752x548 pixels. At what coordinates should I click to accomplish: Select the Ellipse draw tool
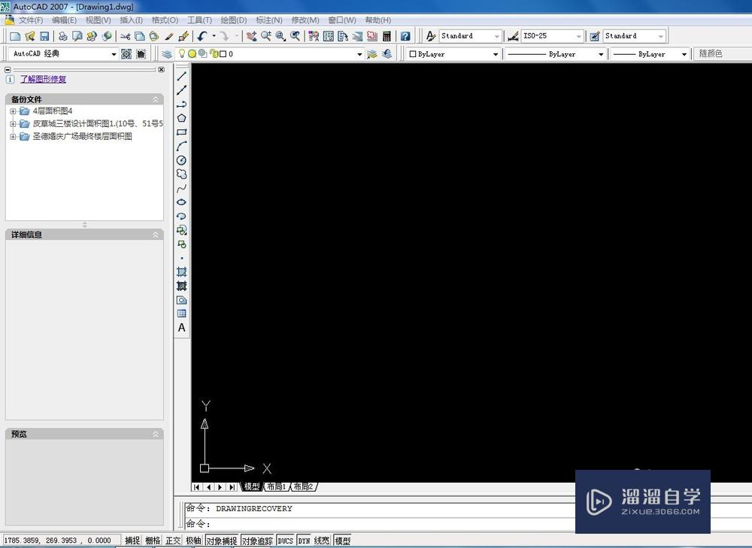(x=182, y=202)
